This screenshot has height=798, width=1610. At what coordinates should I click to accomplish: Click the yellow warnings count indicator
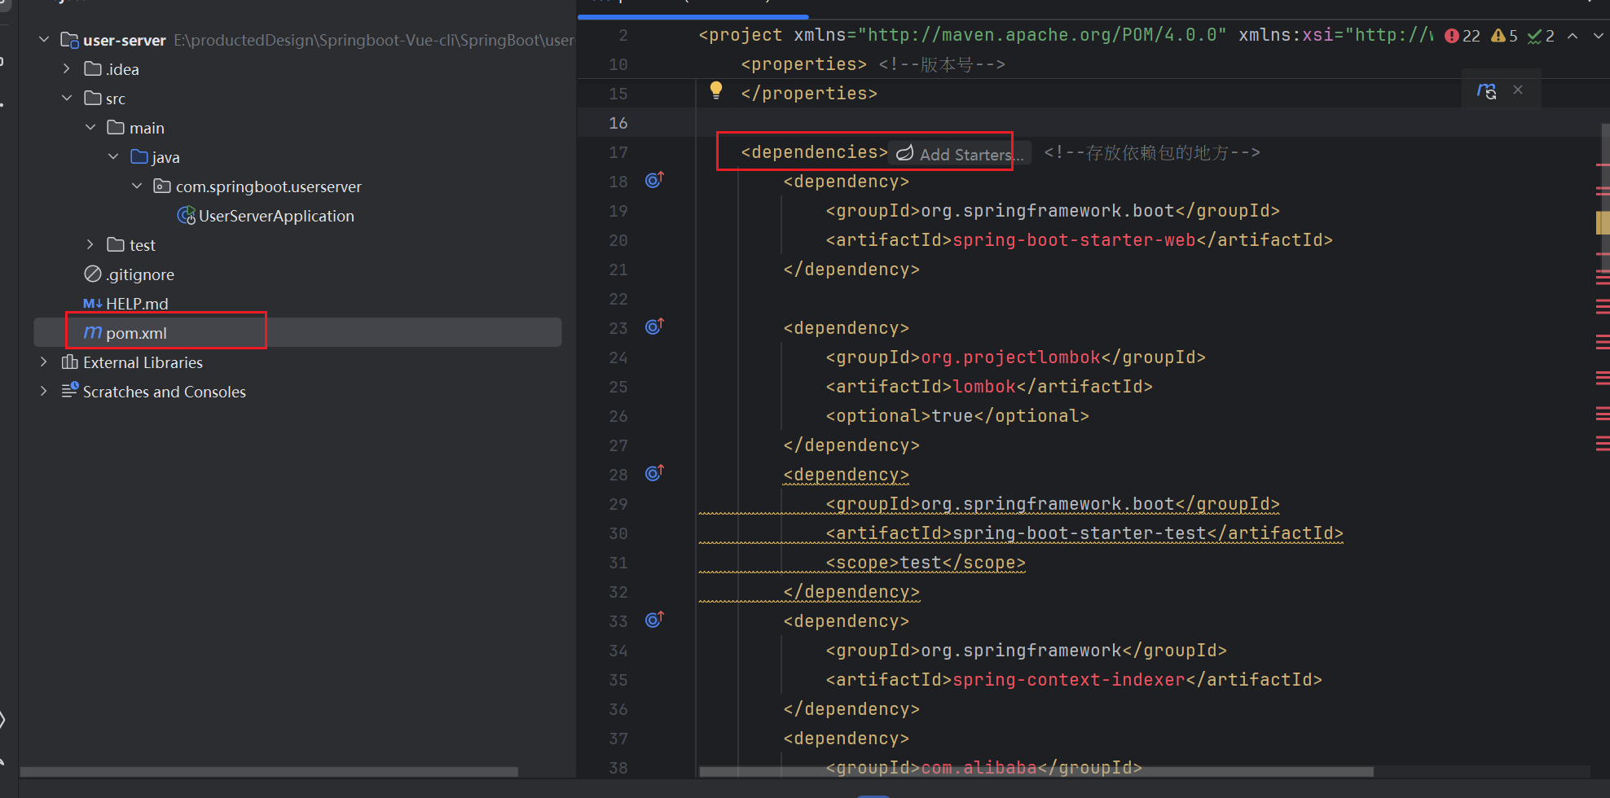[x=1504, y=36]
